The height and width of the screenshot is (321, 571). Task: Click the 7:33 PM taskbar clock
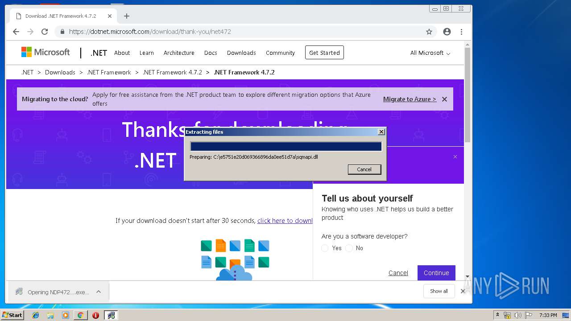[548, 315]
